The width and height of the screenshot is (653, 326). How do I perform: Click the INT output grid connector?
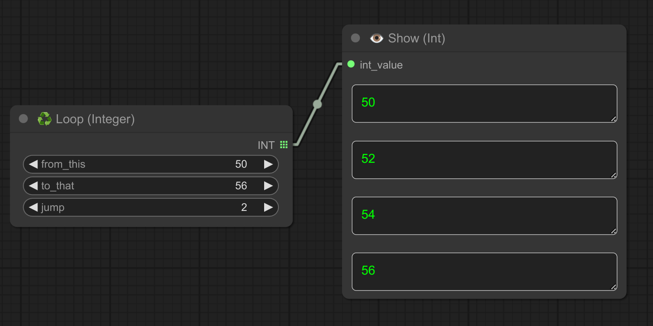284,145
